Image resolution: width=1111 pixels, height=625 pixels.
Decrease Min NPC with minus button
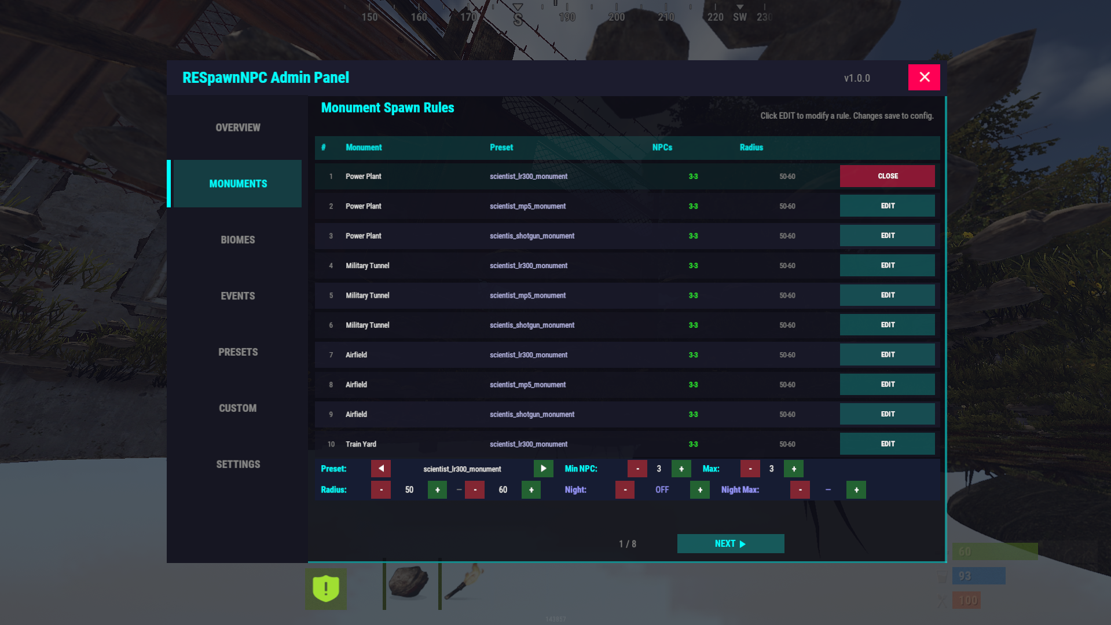coord(637,469)
